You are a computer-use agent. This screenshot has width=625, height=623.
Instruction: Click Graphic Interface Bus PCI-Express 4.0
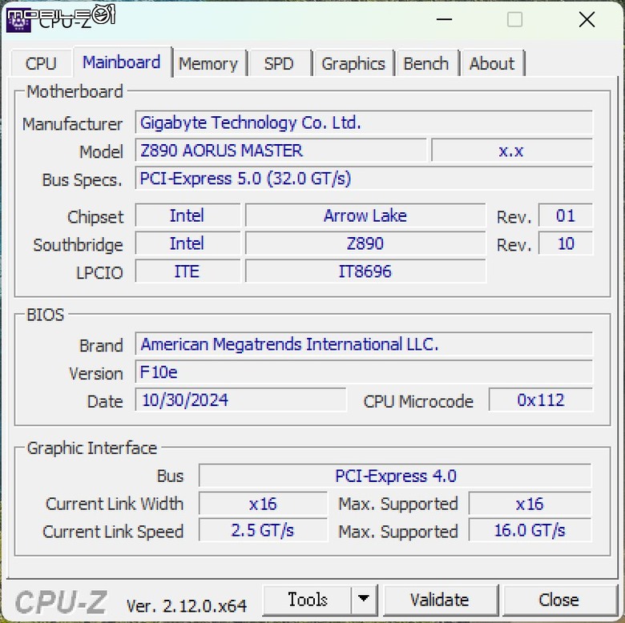pos(395,476)
